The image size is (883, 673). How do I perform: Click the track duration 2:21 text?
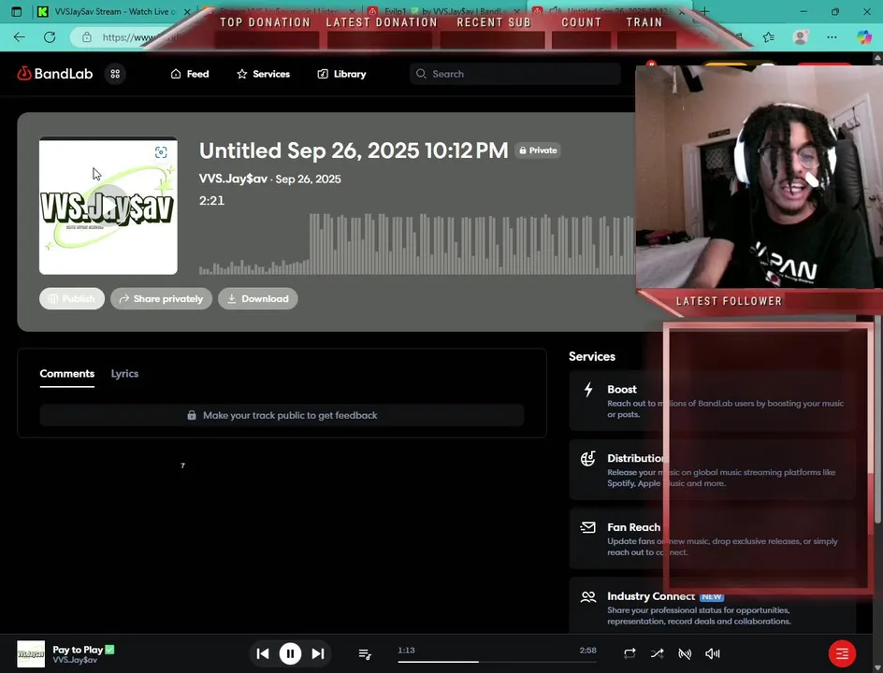[x=211, y=200]
